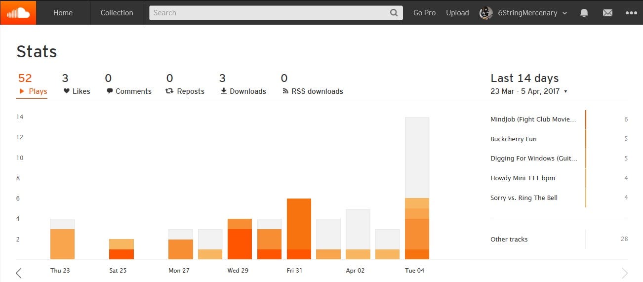Screen dimensions: 643x282
Task: Click the Stats page heading
Action: 37,52
